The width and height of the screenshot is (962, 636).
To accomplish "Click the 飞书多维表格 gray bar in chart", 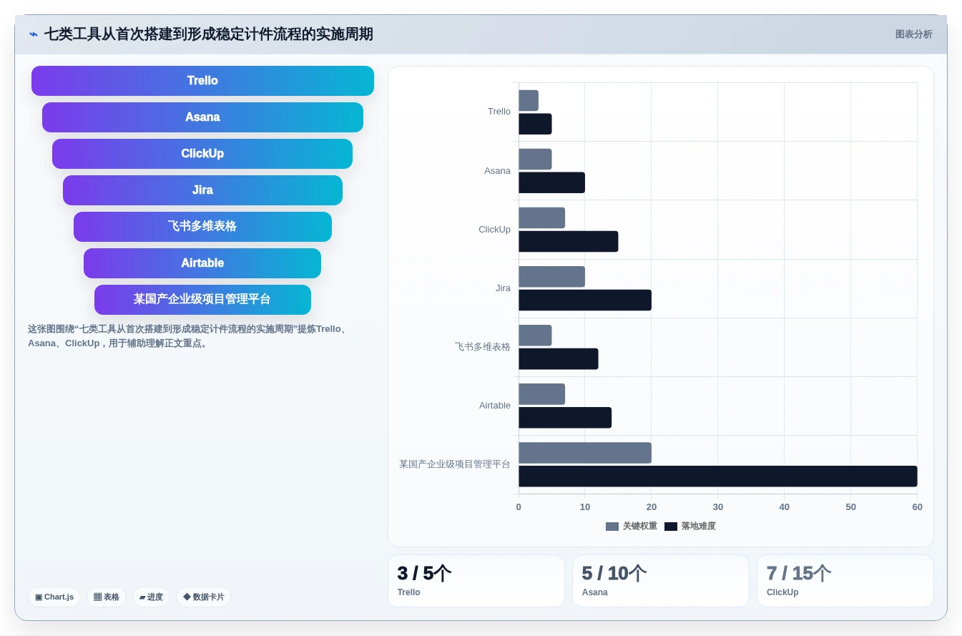I will click(535, 336).
